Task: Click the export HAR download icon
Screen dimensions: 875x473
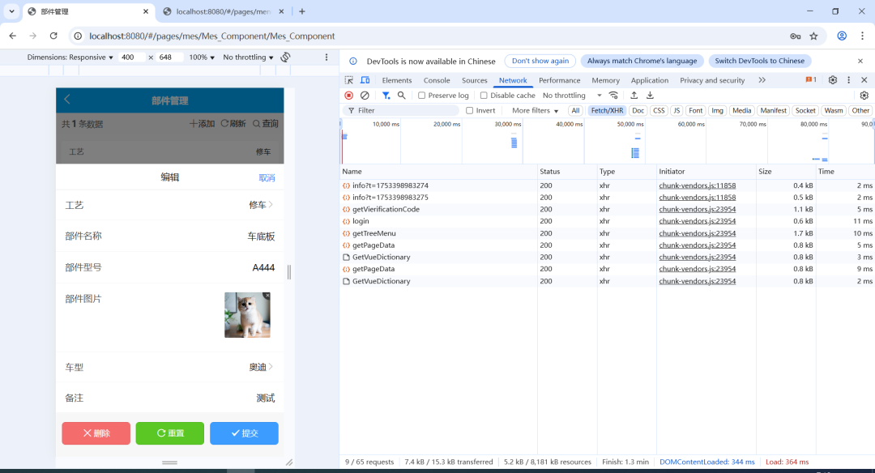Action: 650,96
